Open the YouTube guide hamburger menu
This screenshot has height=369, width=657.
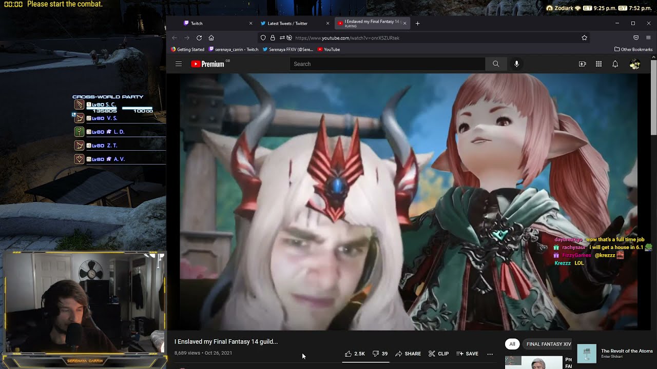[179, 64]
